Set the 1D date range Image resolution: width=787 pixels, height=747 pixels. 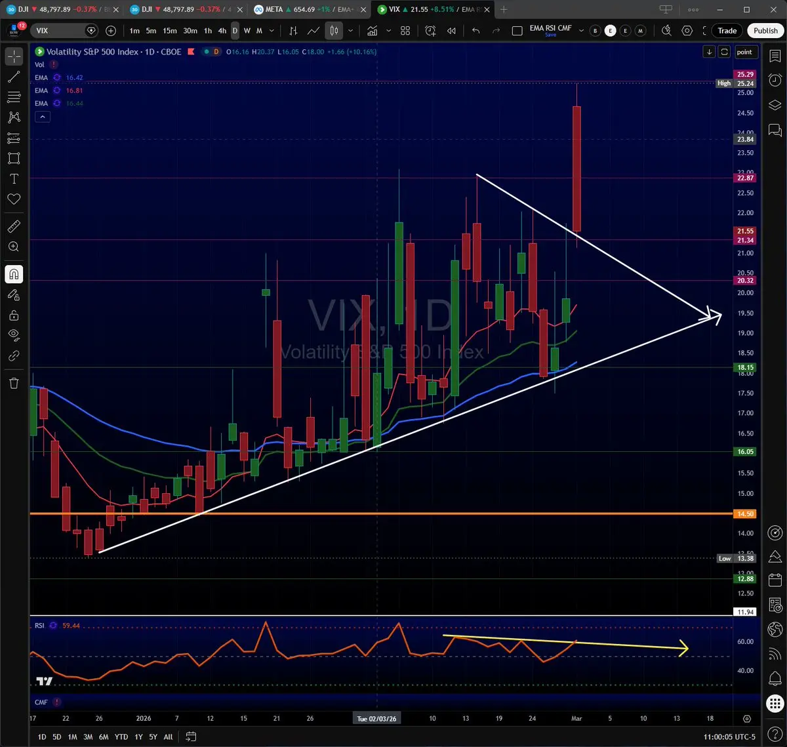[41, 737]
